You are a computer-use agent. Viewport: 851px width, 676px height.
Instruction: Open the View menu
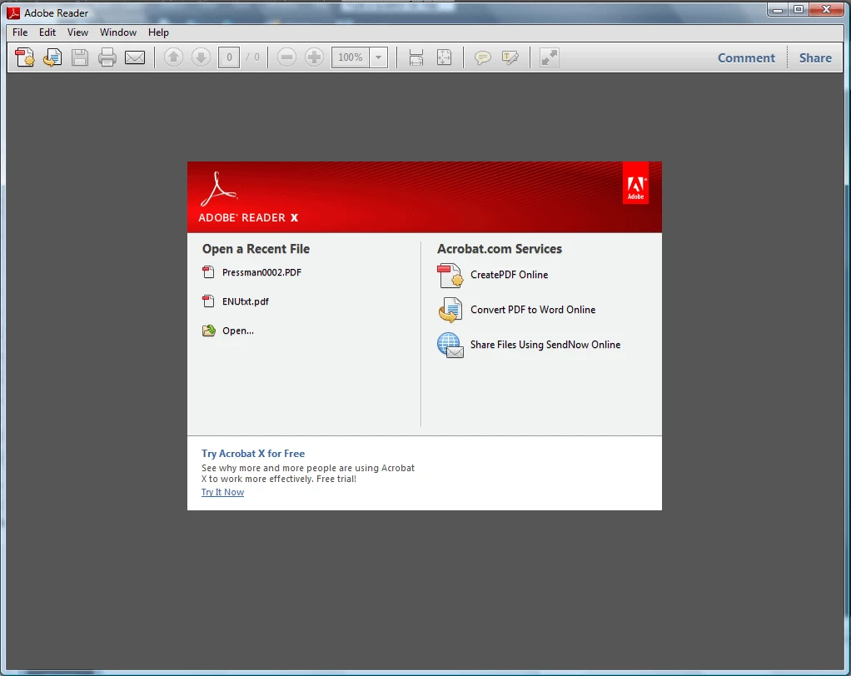[77, 32]
